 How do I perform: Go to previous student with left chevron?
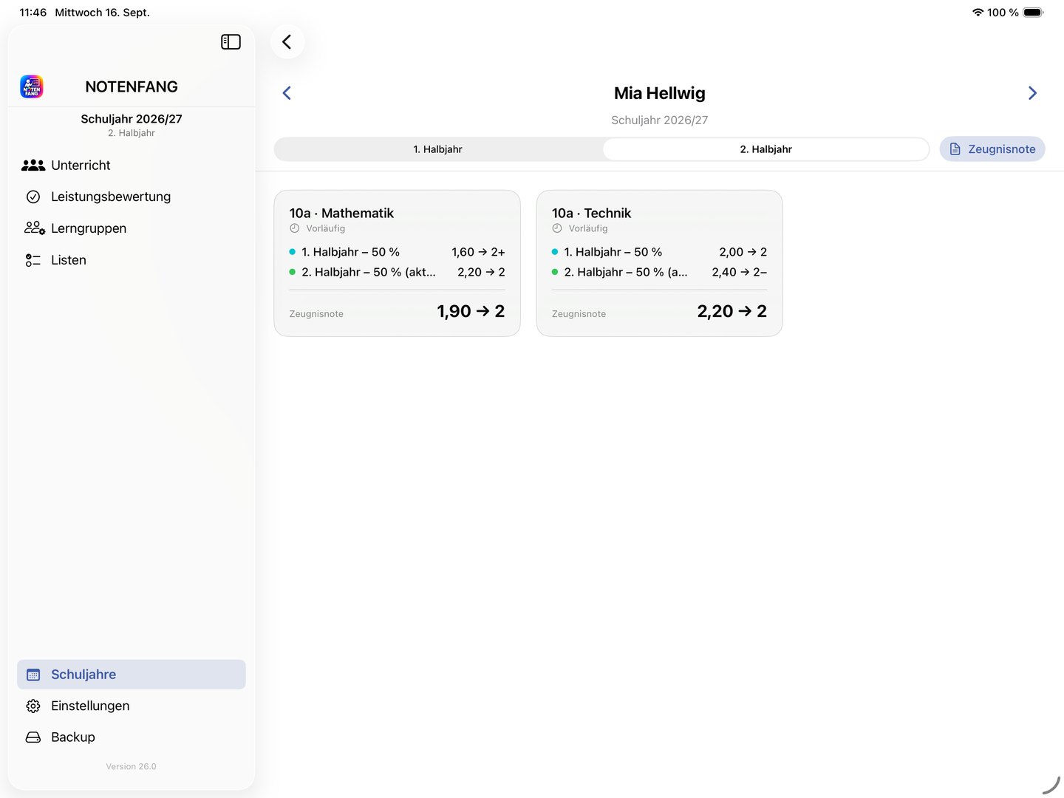pos(287,93)
